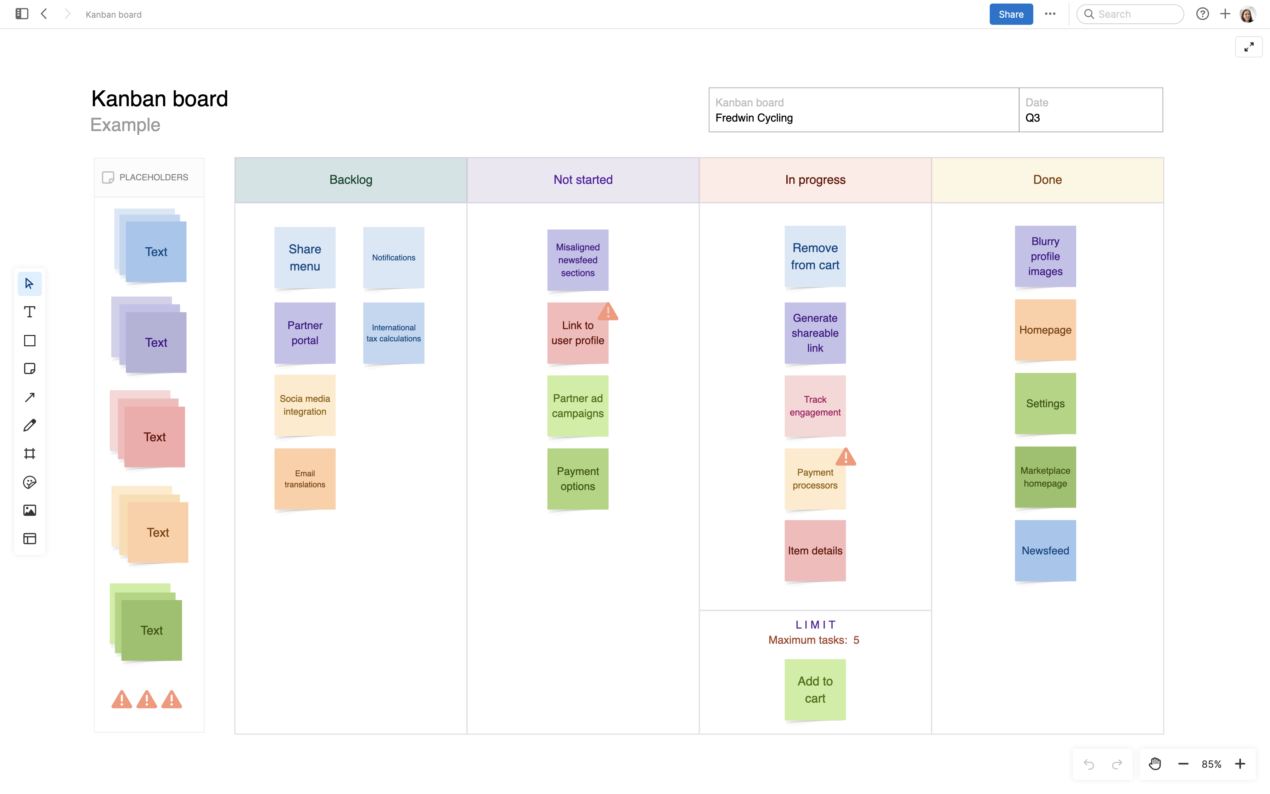Open the zoom level 85% control
Screen dimensions: 1270x794
(1212, 764)
